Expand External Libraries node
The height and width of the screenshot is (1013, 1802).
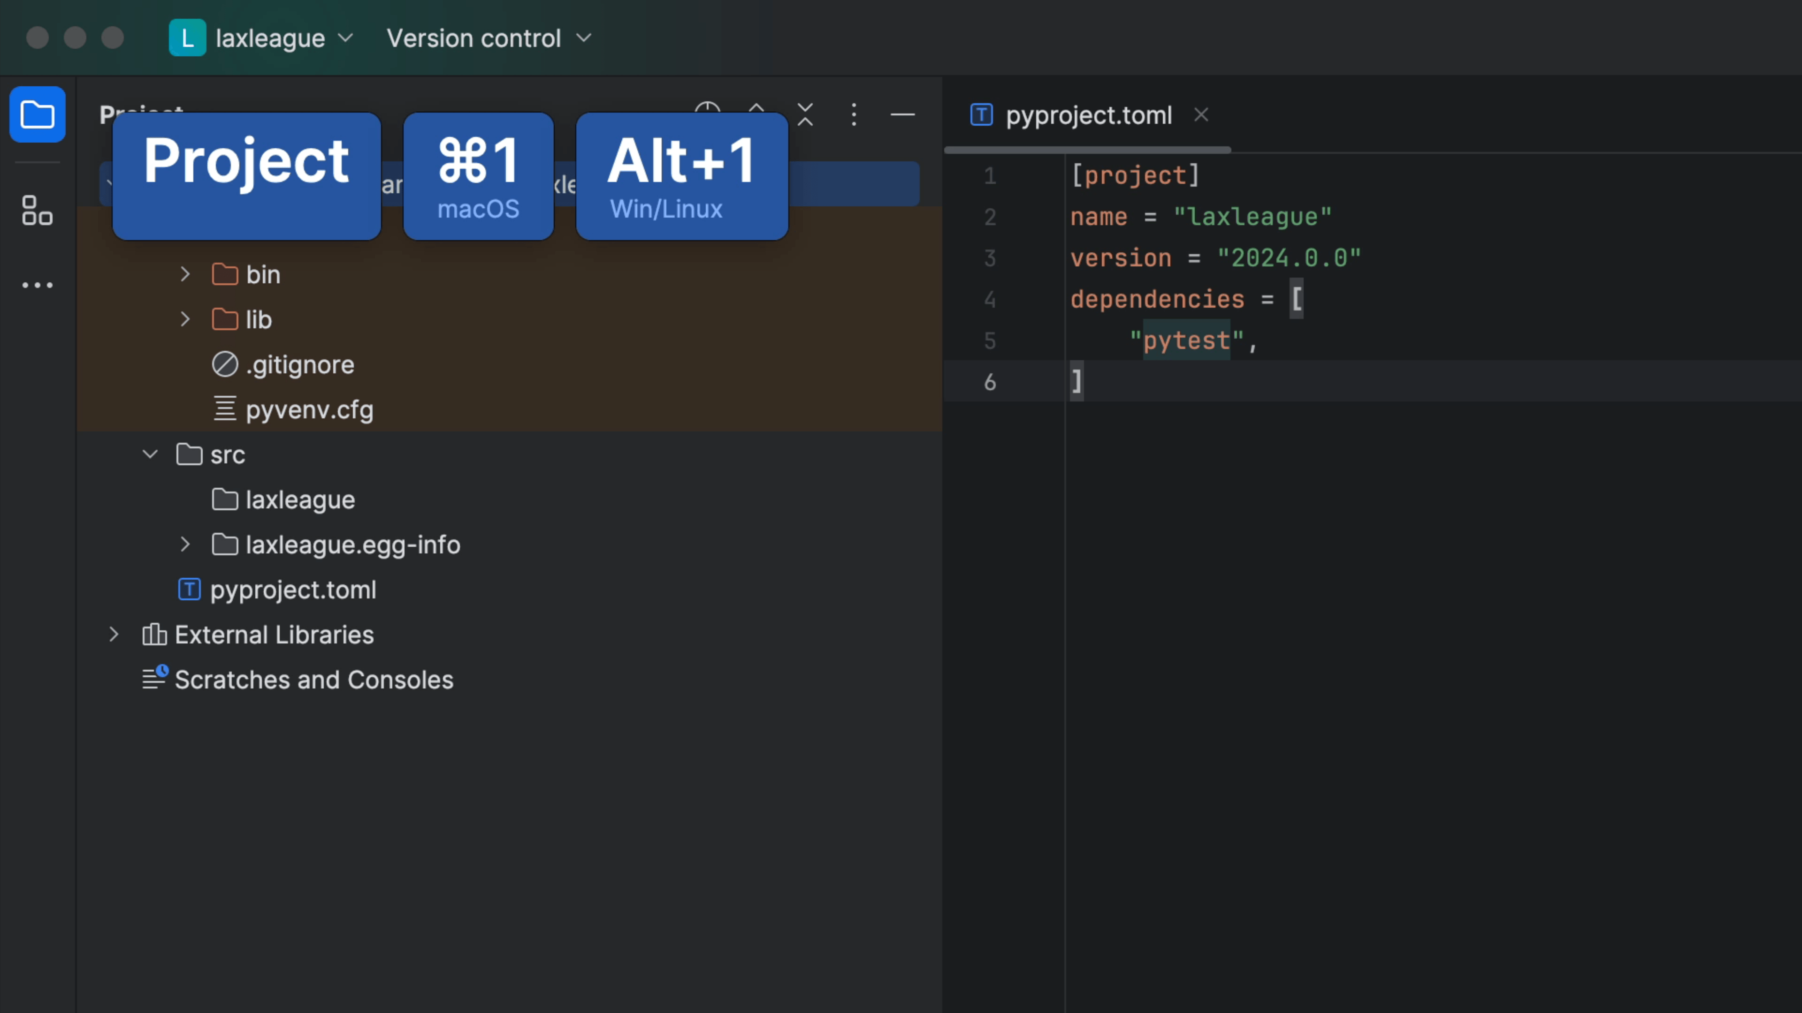point(113,635)
